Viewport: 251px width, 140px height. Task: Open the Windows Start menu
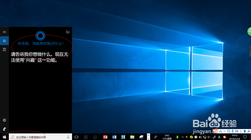click(4, 137)
